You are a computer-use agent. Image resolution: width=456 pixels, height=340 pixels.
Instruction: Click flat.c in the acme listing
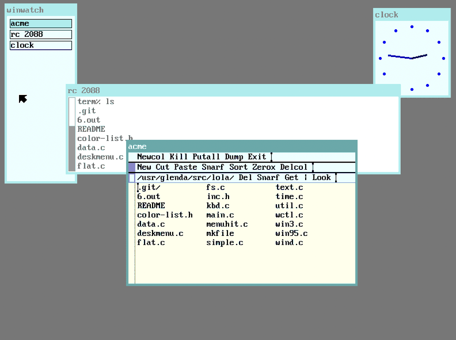(151, 242)
